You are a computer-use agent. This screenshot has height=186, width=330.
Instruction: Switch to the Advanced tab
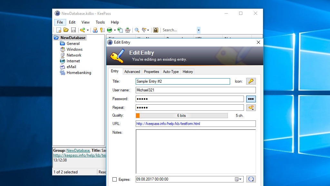click(x=132, y=72)
